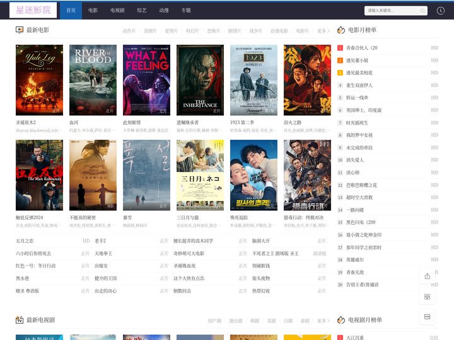
Task: Open the 1923 season two poster
Action: coord(253,80)
